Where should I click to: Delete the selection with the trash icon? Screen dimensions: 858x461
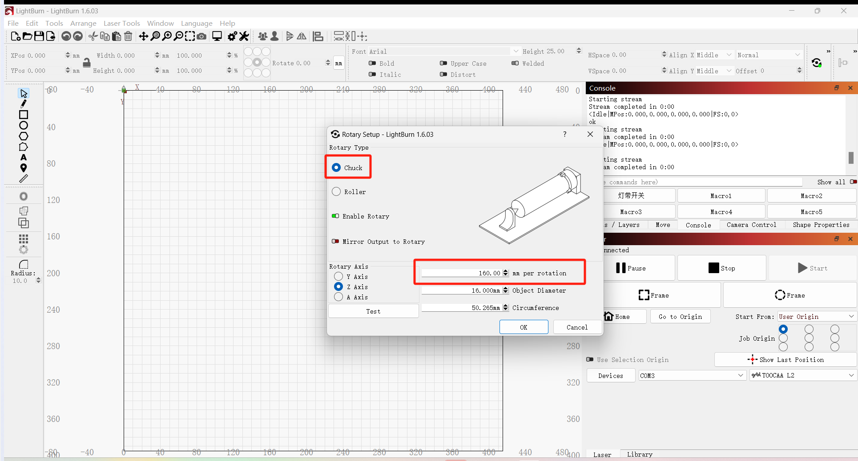(x=128, y=36)
